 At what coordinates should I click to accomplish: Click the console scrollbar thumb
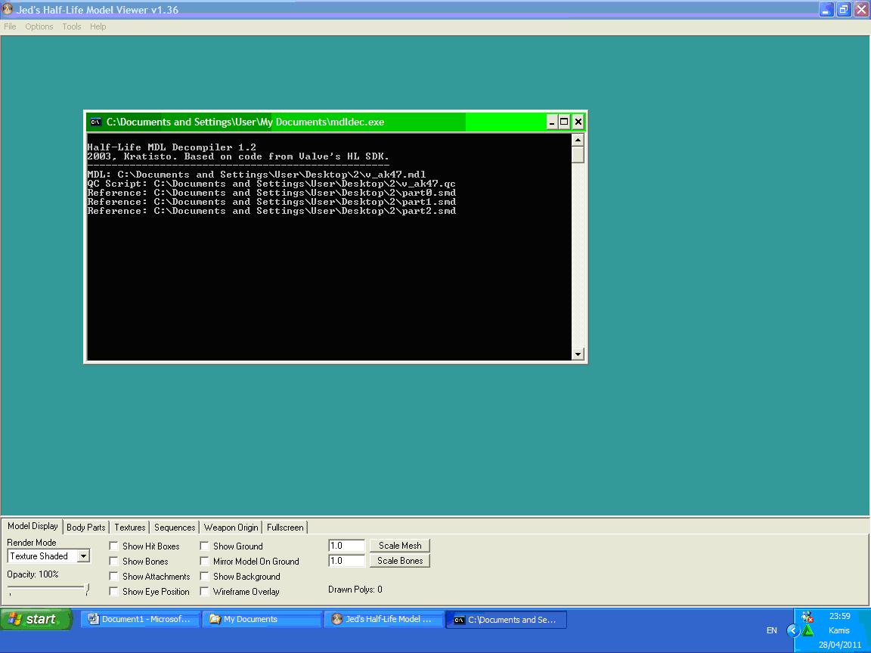578,155
